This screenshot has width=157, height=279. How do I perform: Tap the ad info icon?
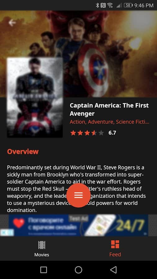10,233
